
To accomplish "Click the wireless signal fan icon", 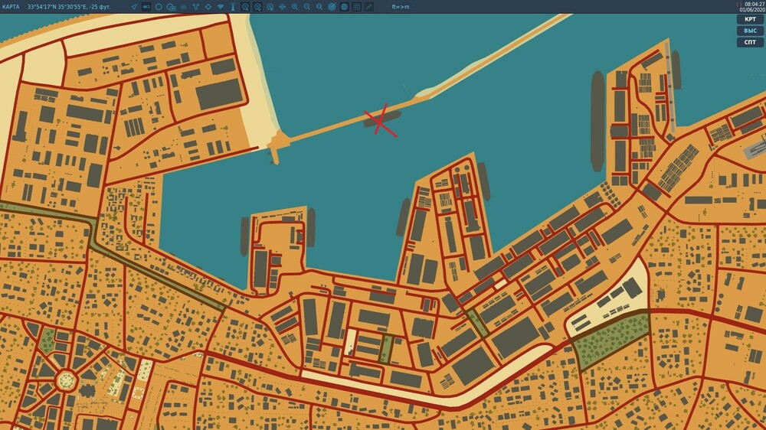I will pyautogui.click(x=221, y=7).
